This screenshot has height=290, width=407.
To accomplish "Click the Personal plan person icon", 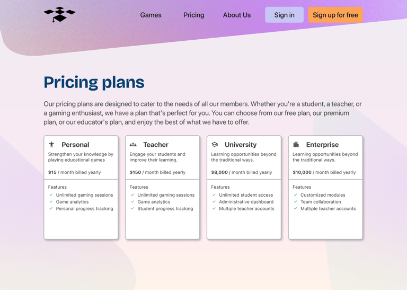I will pos(51,144).
